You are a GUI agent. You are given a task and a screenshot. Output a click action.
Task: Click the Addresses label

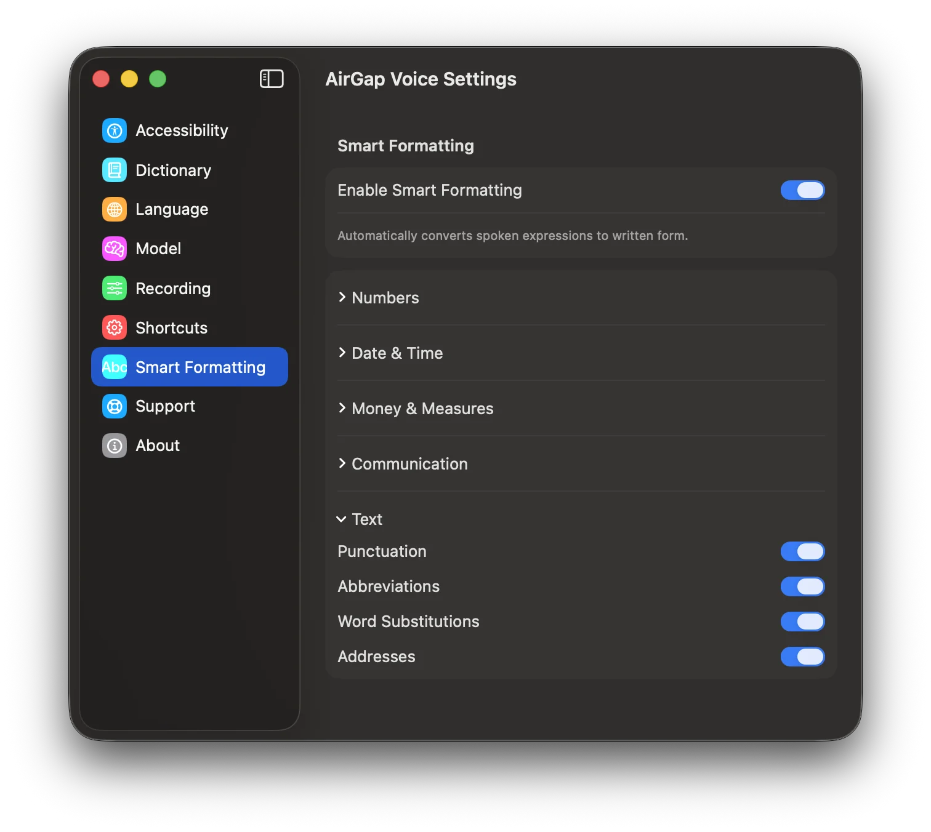376,657
